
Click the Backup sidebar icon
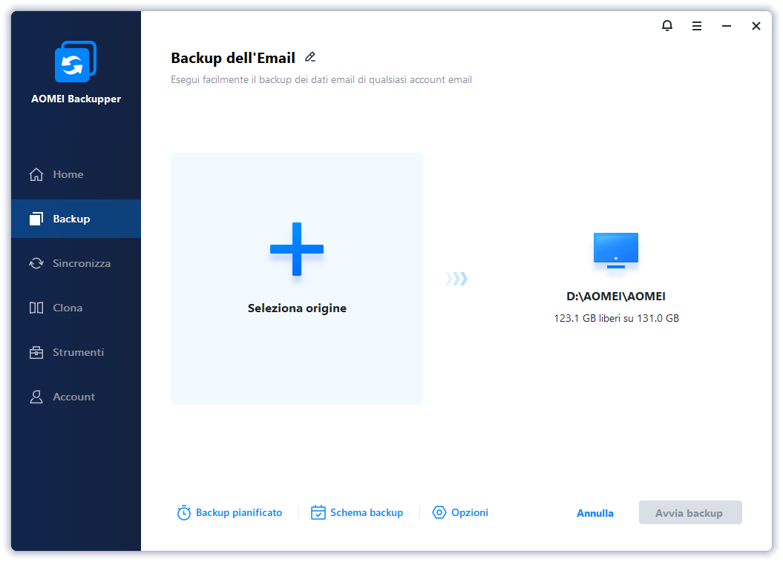pos(36,219)
